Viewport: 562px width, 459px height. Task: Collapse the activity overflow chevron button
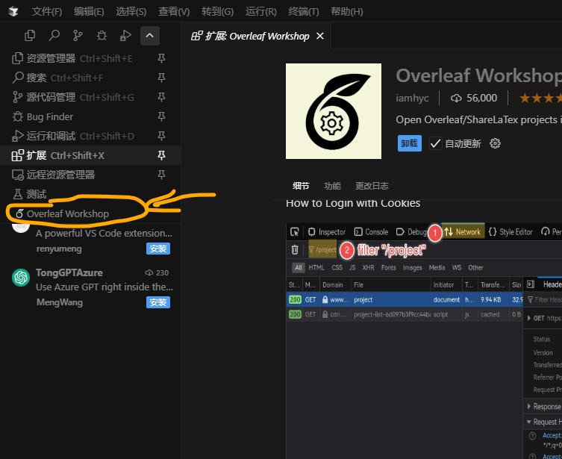click(x=150, y=36)
